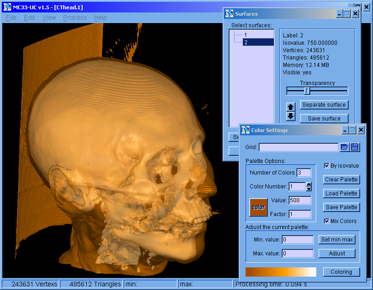Click the open grid file folder icon
Image resolution: width=373 pixels, height=290 pixels.
tap(344, 147)
